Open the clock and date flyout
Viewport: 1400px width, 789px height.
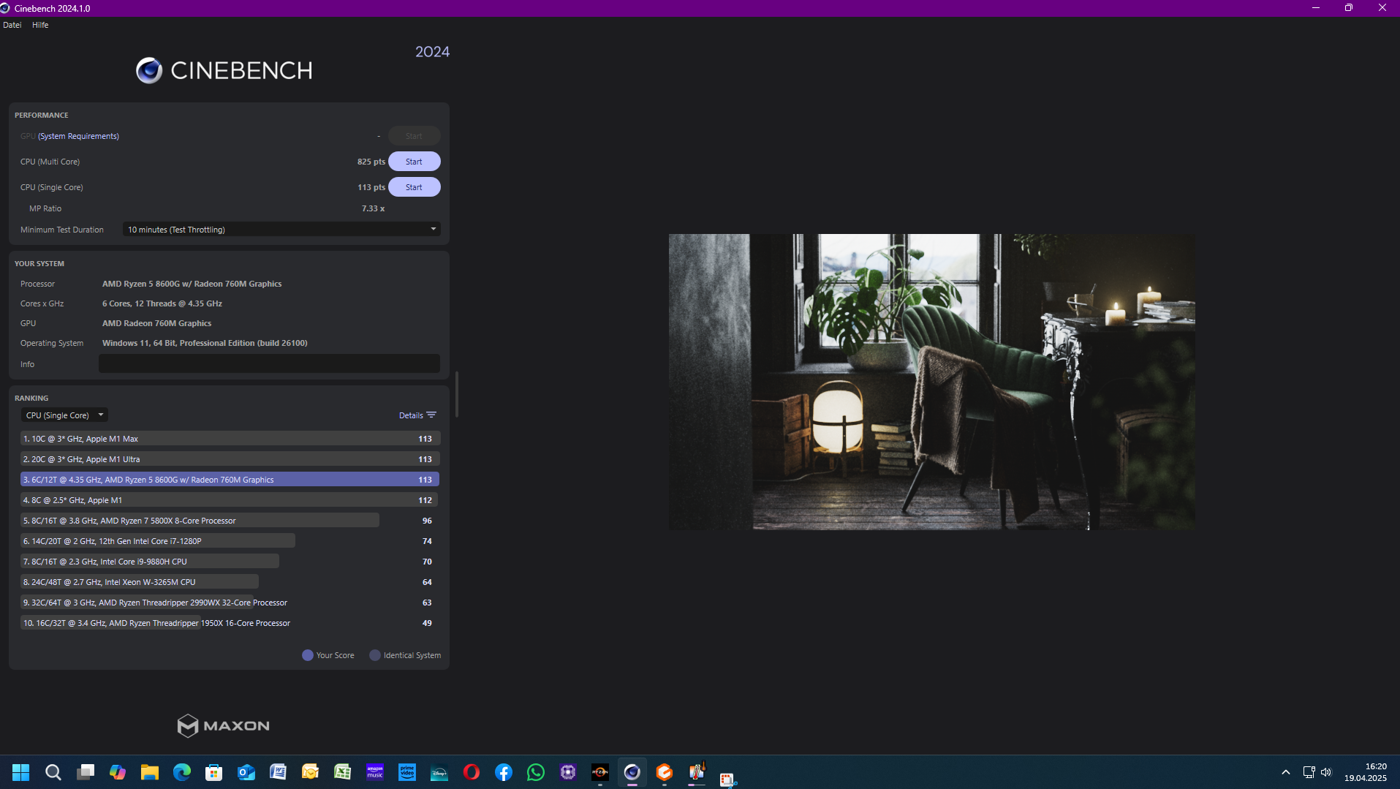[x=1366, y=772]
